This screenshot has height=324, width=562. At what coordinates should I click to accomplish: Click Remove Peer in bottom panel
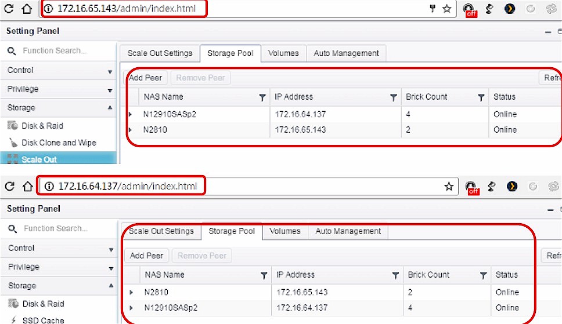[x=202, y=256]
